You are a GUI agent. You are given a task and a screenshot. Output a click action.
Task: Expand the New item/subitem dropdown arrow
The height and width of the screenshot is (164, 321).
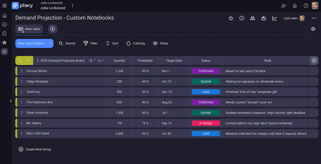50,43
